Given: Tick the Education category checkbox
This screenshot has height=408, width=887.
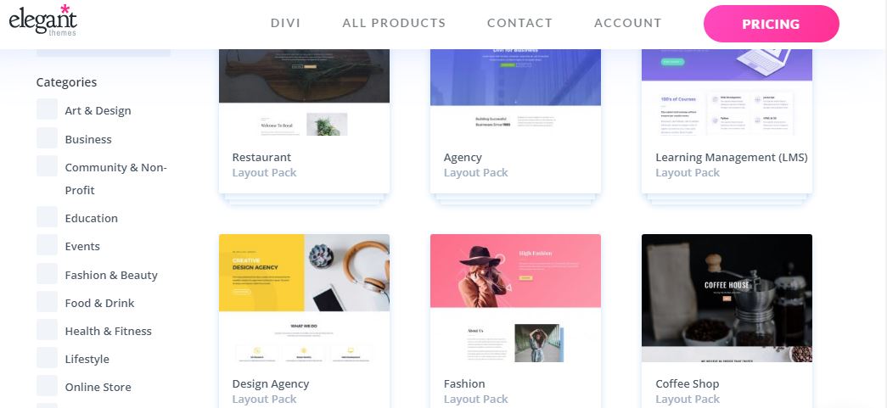Looking at the screenshot, I should [47, 217].
